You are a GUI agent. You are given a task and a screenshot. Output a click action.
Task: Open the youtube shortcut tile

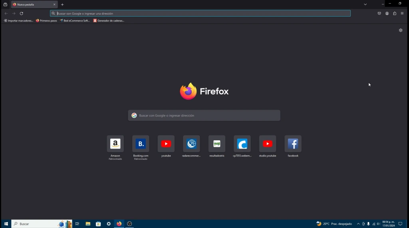(x=166, y=144)
